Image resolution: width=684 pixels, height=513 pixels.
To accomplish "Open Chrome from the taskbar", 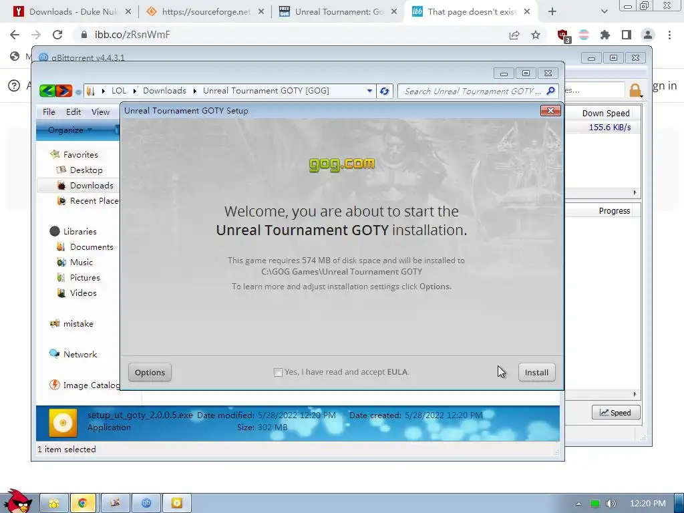I will click(x=82, y=503).
